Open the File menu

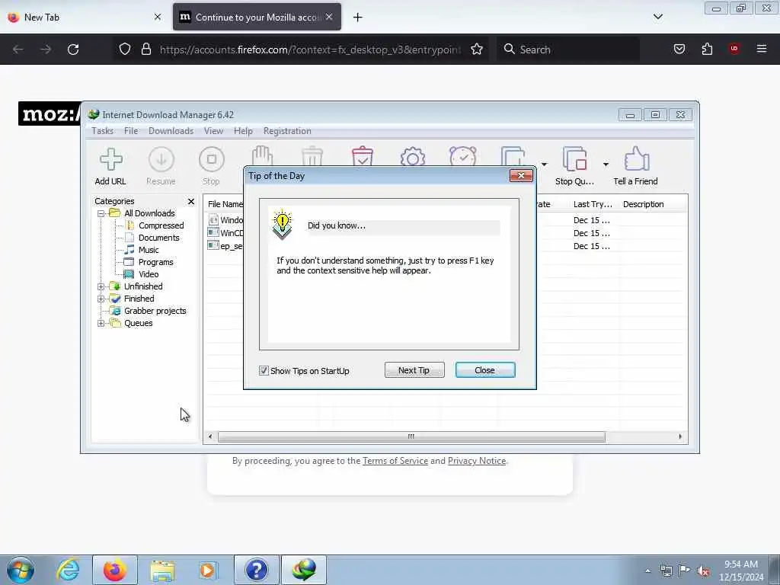click(x=131, y=131)
